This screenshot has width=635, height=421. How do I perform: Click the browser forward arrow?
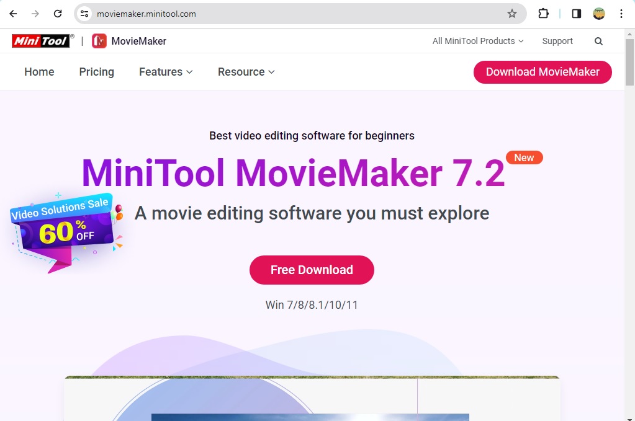[35, 14]
